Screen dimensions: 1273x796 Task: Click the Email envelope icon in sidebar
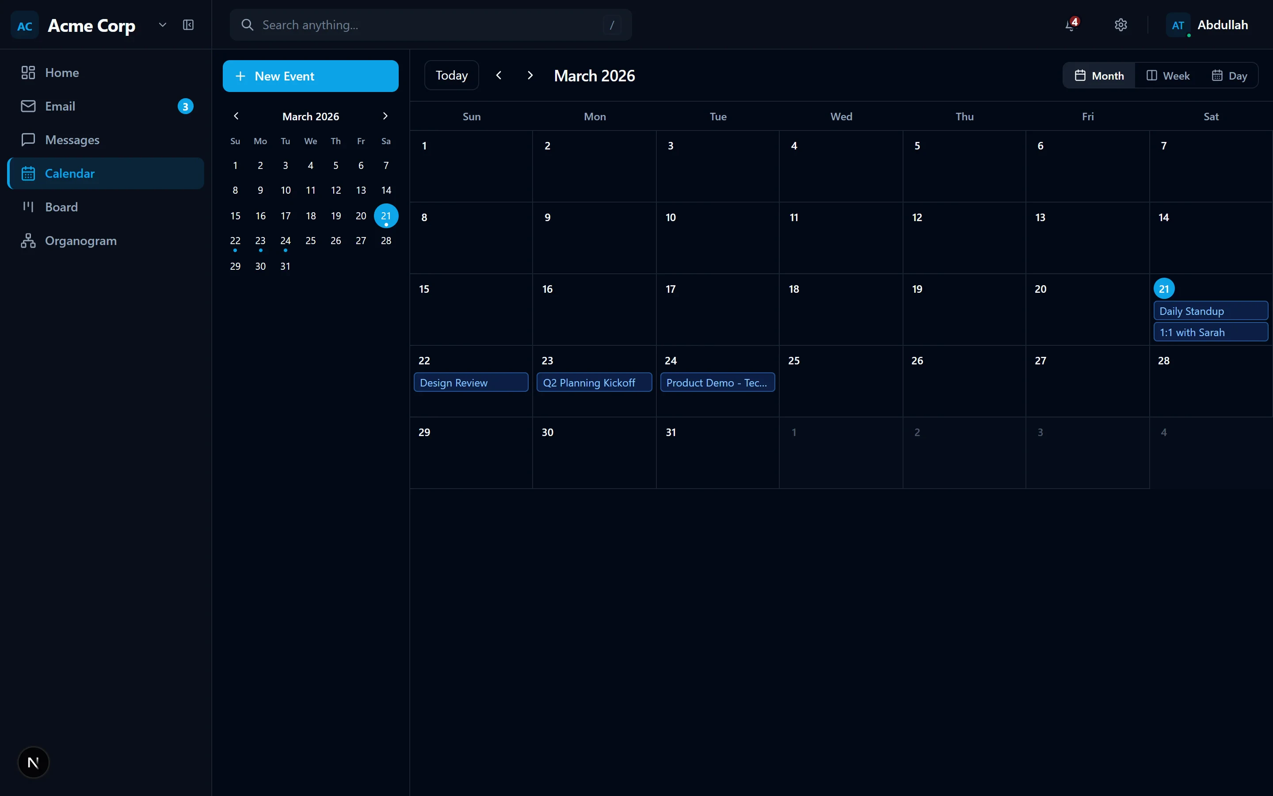tap(28, 106)
